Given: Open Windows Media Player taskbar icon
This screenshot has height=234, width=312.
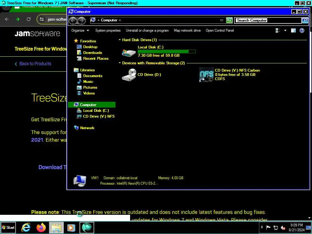Looking at the screenshot, I should point(71,227).
